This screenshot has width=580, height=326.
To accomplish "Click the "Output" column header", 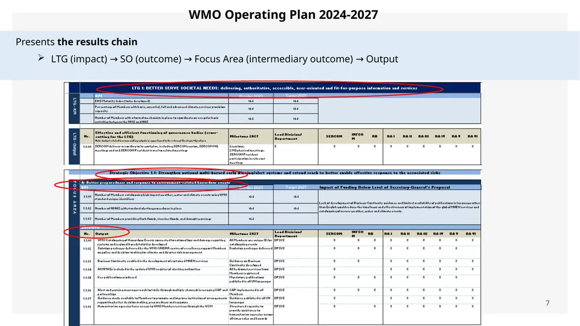I will pyautogui.click(x=102, y=234).
